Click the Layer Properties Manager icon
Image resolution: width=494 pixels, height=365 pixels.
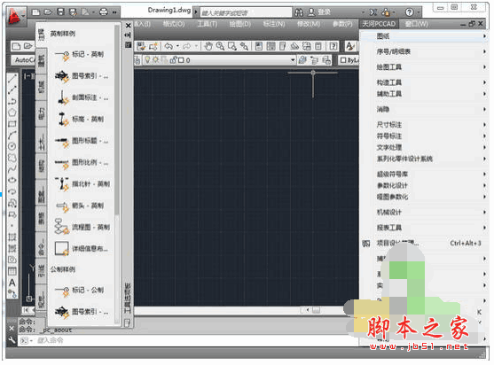[x=137, y=59]
